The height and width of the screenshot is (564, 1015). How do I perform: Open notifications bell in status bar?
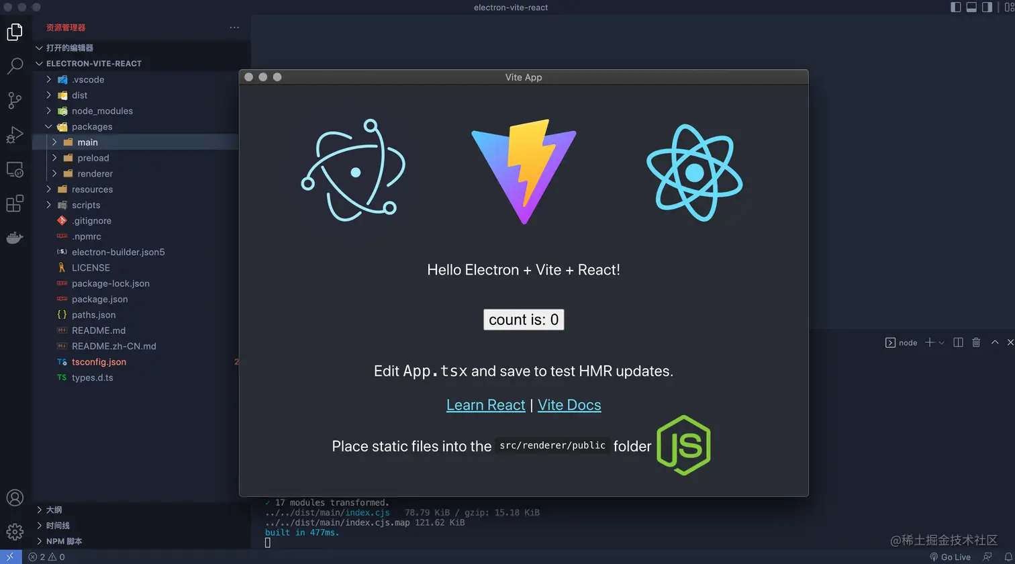[x=1007, y=557]
